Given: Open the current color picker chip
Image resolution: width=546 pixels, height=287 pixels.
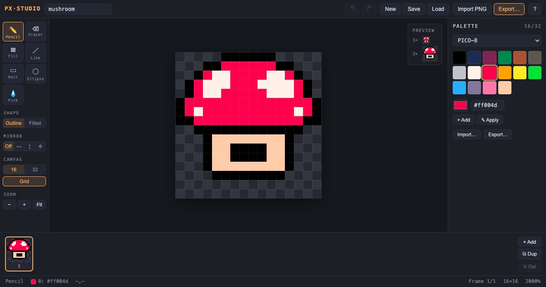Looking at the screenshot, I should click(x=460, y=105).
